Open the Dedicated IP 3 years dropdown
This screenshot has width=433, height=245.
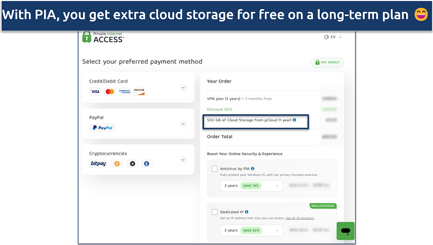[x=251, y=230]
